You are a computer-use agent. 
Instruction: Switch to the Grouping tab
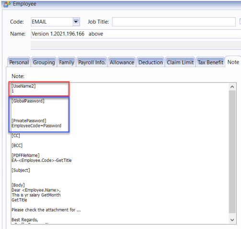click(44, 62)
